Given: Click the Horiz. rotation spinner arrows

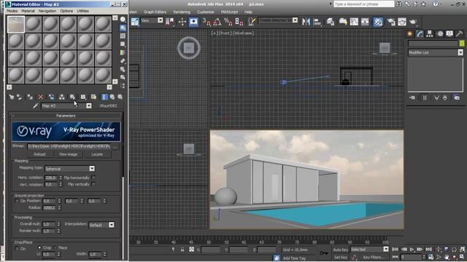Looking at the screenshot, I should click(x=61, y=178).
